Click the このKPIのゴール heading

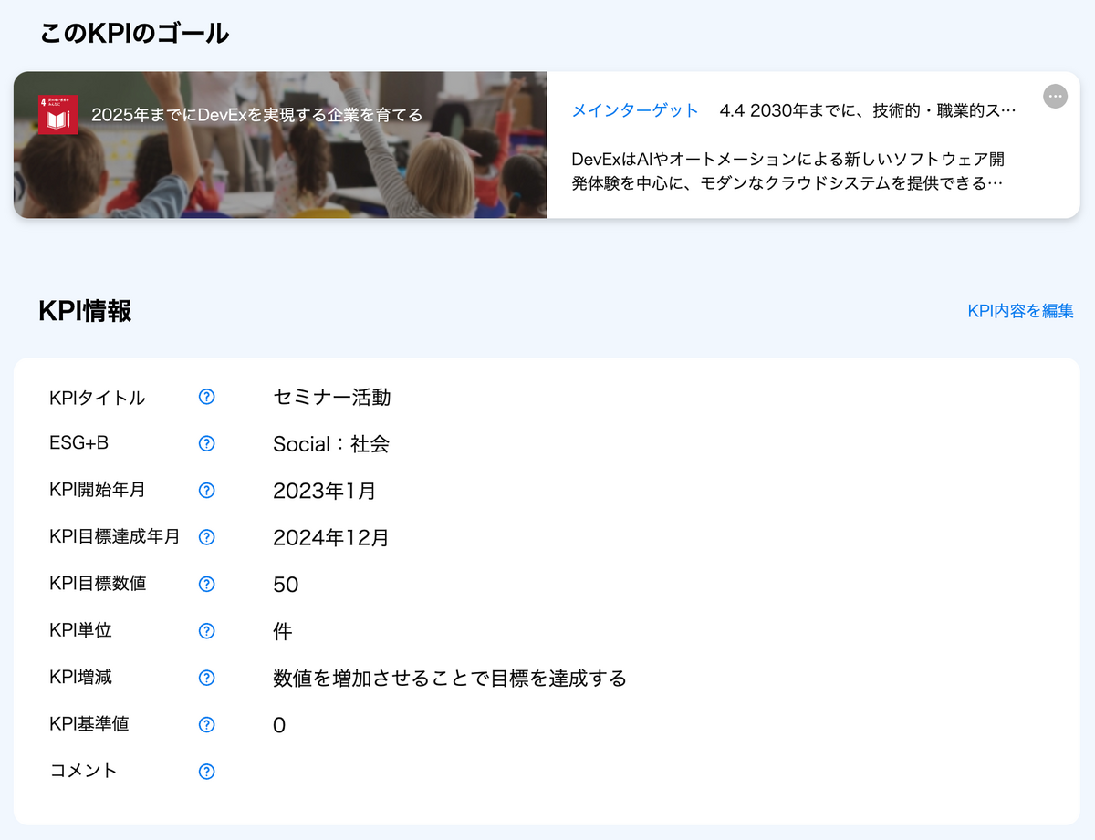(x=134, y=34)
